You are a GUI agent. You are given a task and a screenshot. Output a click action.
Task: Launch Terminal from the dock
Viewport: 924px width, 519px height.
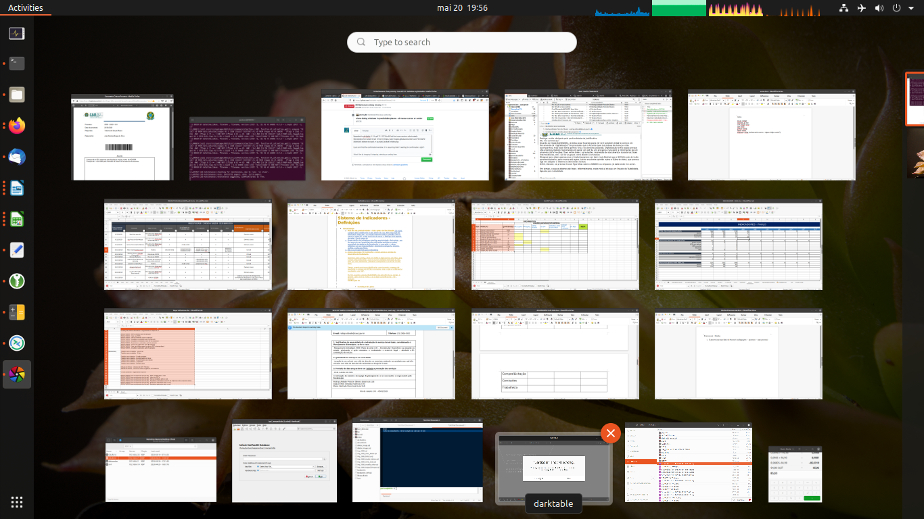(x=17, y=64)
